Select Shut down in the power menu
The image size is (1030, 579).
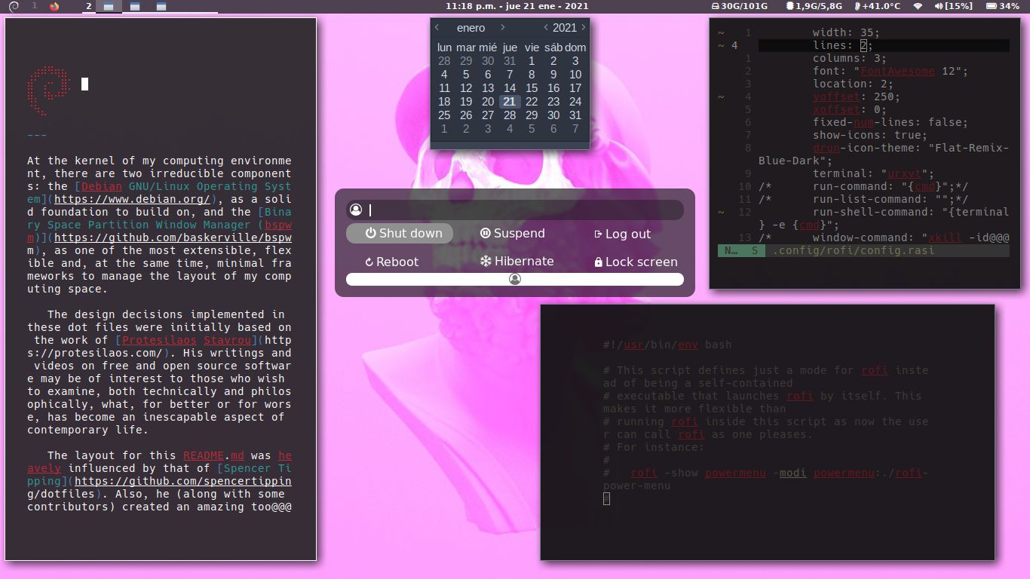coord(400,234)
